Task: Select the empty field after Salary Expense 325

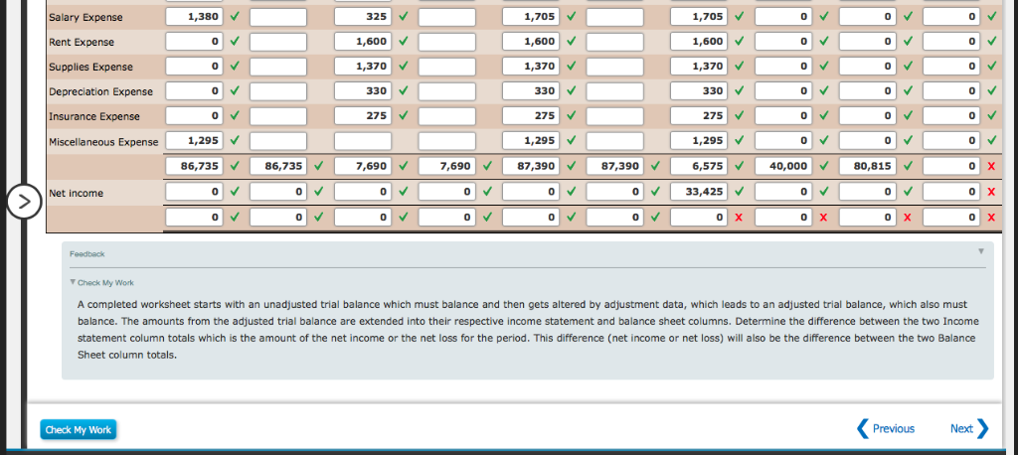Action: [446, 17]
